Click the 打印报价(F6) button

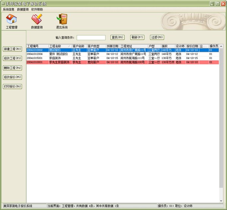pyautogui.click(x=12, y=86)
